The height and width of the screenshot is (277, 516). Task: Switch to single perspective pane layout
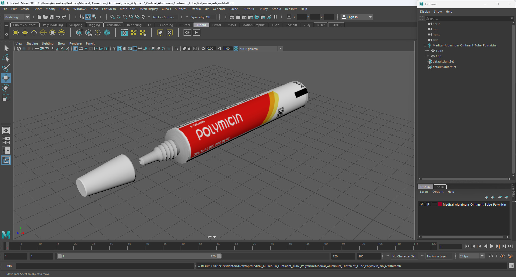click(6, 130)
